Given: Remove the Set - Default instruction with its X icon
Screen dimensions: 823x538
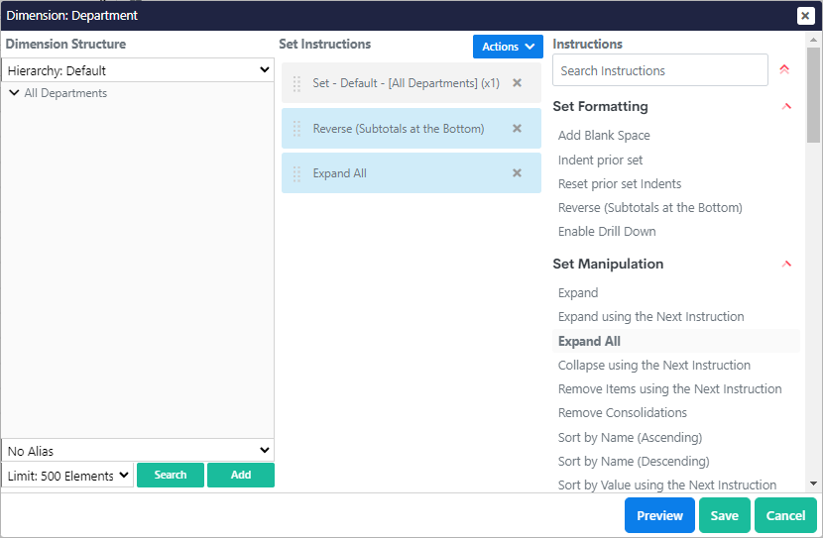Looking at the screenshot, I should coord(517,83).
